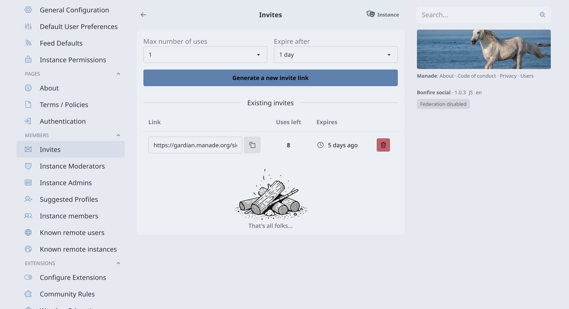Click the Configure Extensions toggle icon
569x309 pixels.
(x=28, y=277)
